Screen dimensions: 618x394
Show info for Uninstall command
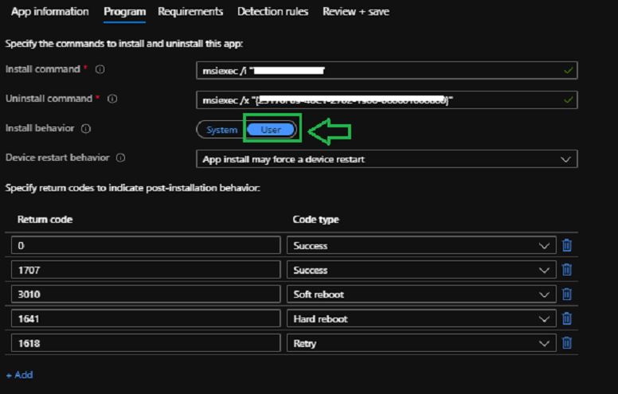click(x=112, y=99)
